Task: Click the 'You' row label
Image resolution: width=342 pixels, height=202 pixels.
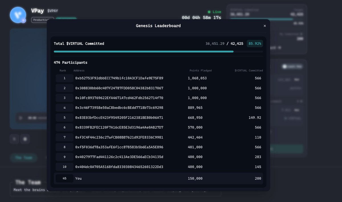Action: [x=78, y=178]
